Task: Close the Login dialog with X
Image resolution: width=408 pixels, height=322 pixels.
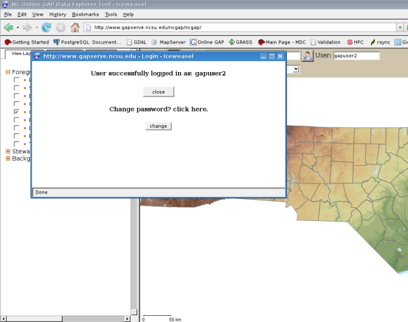Action: coord(280,56)
